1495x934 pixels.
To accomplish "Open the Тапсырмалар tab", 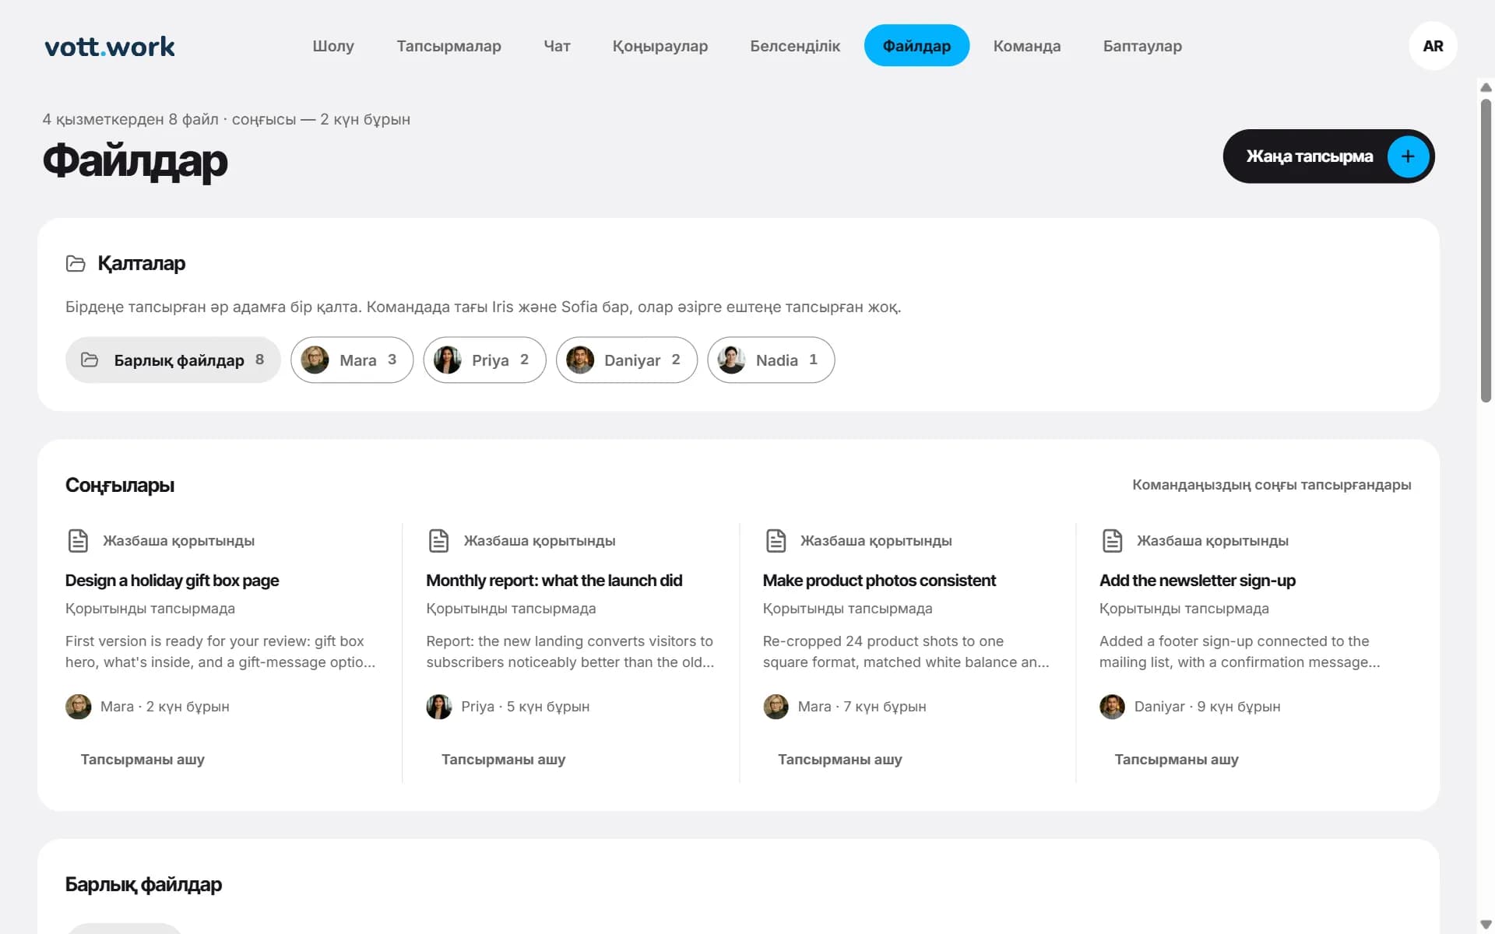I will point(449,46).
